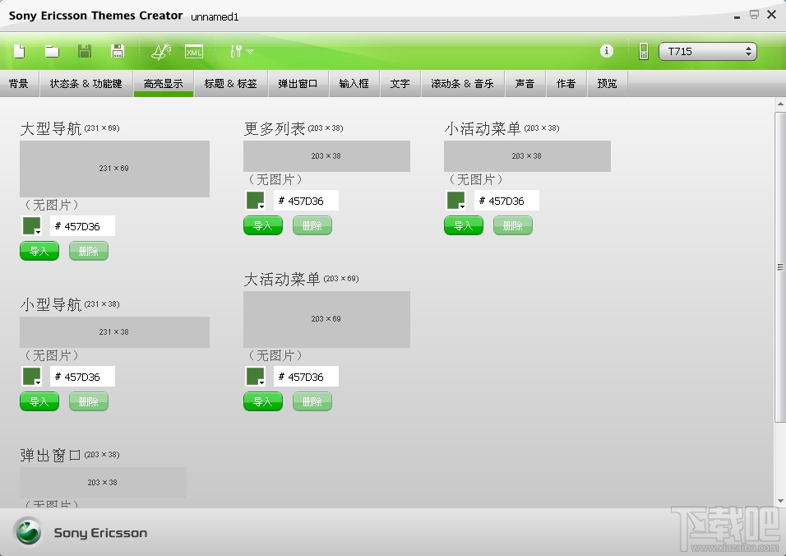
Task: Open the XML editor icon
Action: (x=194, y=52)
